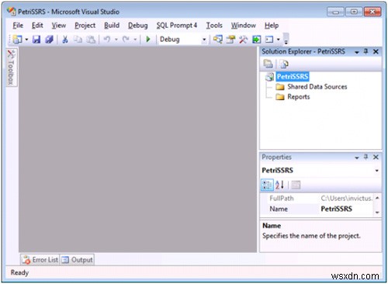Image resolution: width=388 pixels, height=284 pixels.
Task: Toggle auto-hide pin on Solution Explorer
Action: (x=365, y=52)
